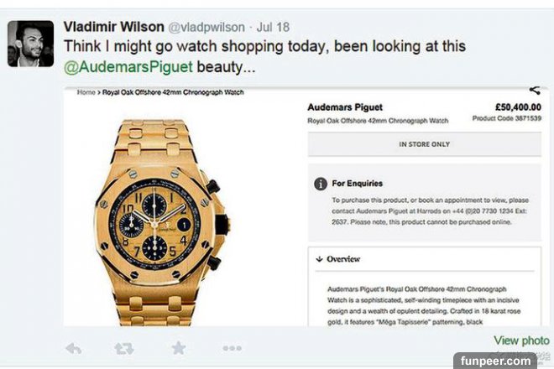Click the @vladpwilson handle
Image resolution: width=554 pixels, height=369 pixels.
(x=206, y=27)
